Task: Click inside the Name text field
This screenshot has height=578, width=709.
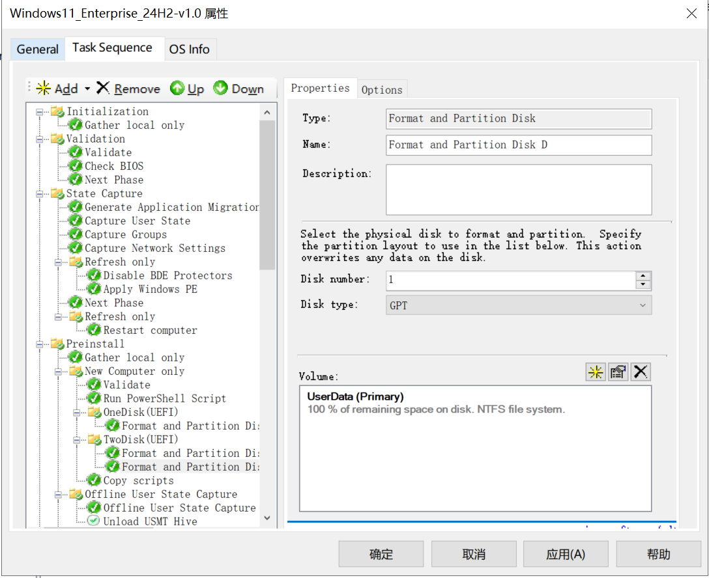Action: (x=518, y=145)
